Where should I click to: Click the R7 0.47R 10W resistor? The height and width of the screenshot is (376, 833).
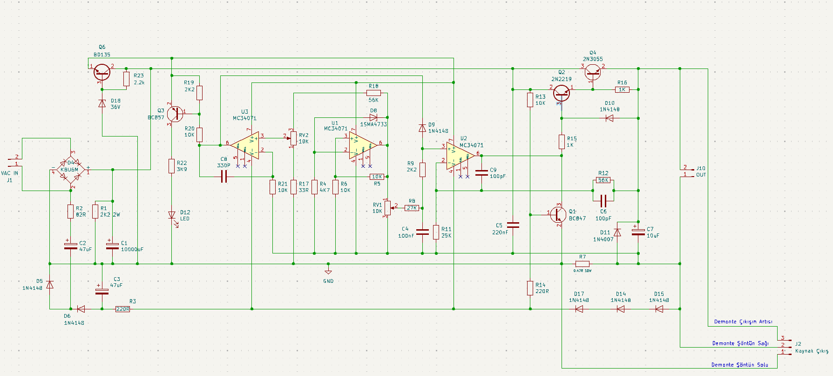coord(582,264)
